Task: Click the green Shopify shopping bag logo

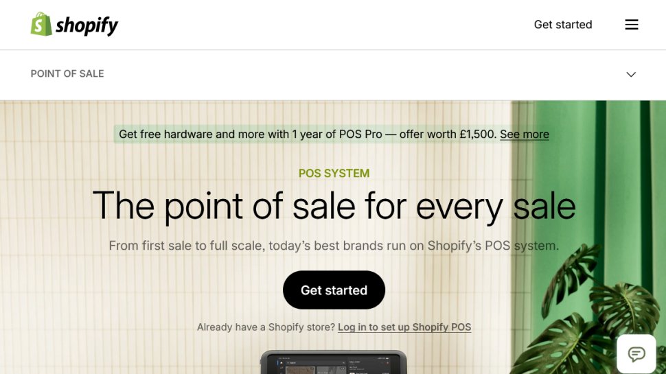Action: pos(41,24)
